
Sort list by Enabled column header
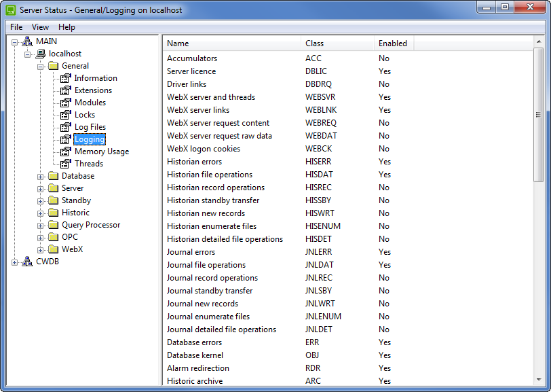pyautogui.click(x=393, y=43)
